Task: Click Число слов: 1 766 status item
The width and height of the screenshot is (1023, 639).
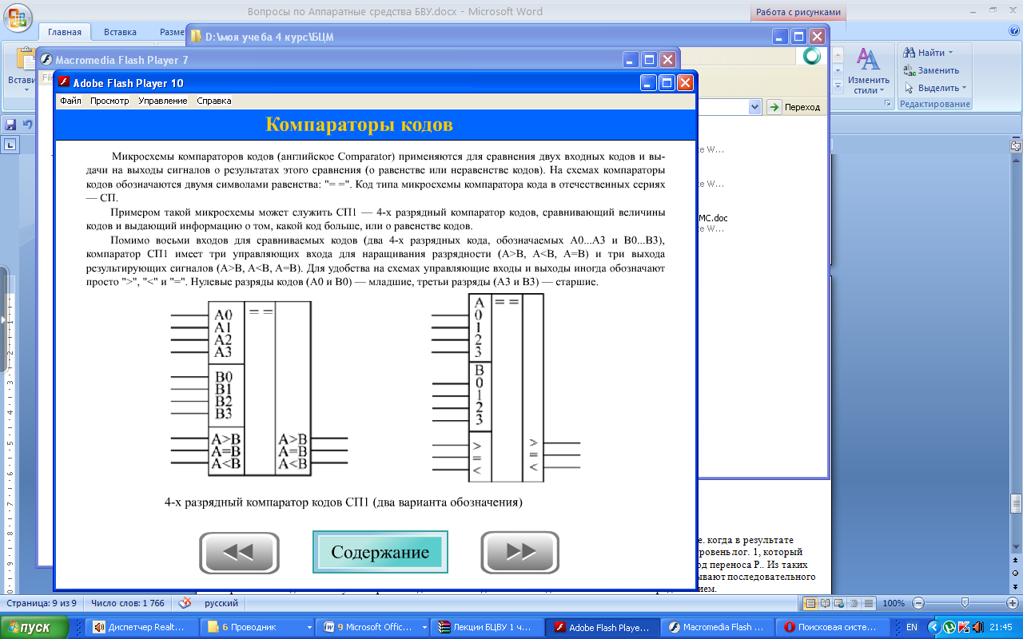Action: [128, 604]
